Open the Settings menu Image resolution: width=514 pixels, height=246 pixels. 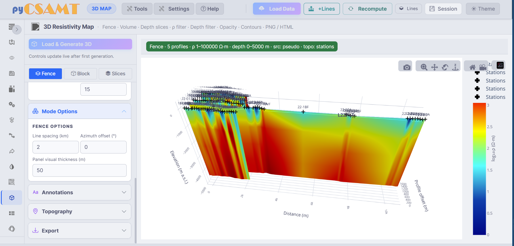174,9
